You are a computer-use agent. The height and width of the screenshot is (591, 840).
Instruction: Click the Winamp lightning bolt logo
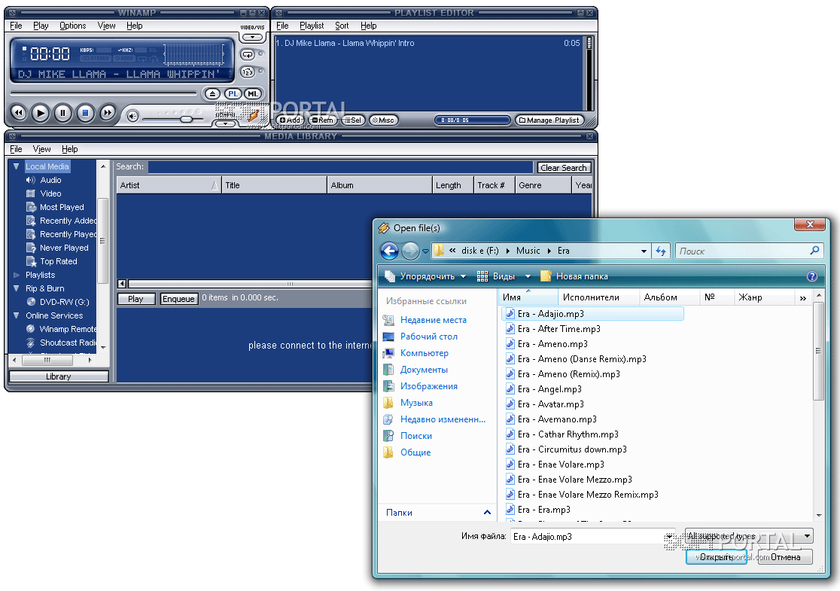pos(253,115)
